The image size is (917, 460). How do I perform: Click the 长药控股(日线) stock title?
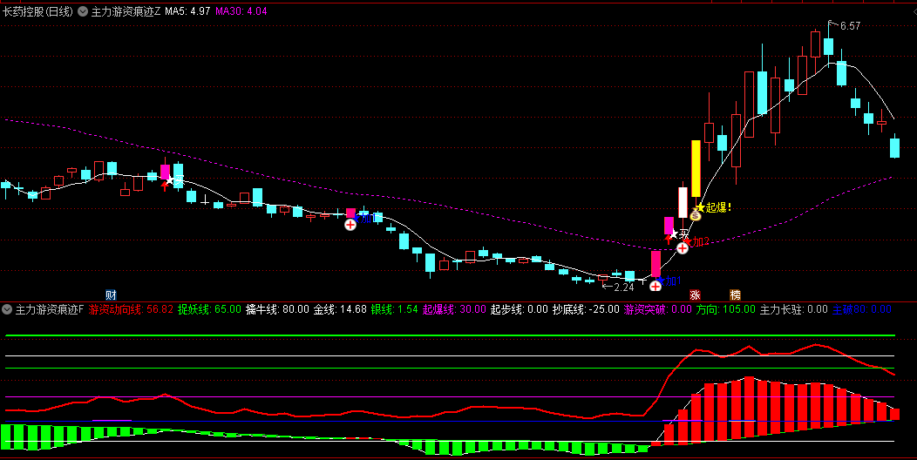(38, 11)
